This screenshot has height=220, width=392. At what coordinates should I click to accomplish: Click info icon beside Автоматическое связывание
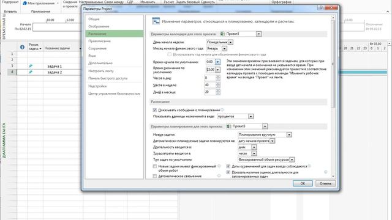click(219, 176)
